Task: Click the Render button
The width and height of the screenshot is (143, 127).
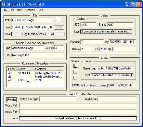Action: pyautogui.click(x=12, y=99)
